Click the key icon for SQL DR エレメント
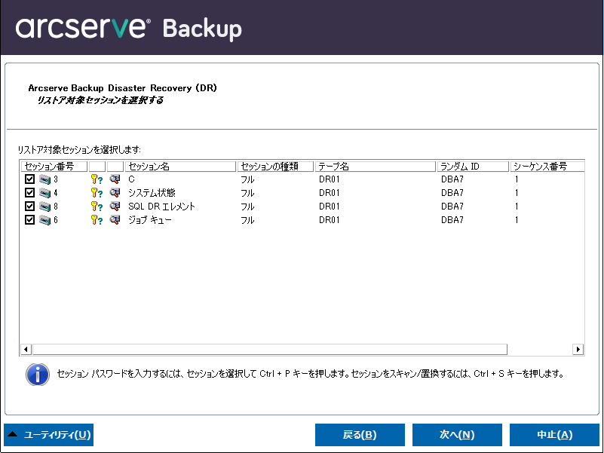Image resolution: width=604 pixels, height=453 pixels. pyautogui.click(x=97, y=206)
